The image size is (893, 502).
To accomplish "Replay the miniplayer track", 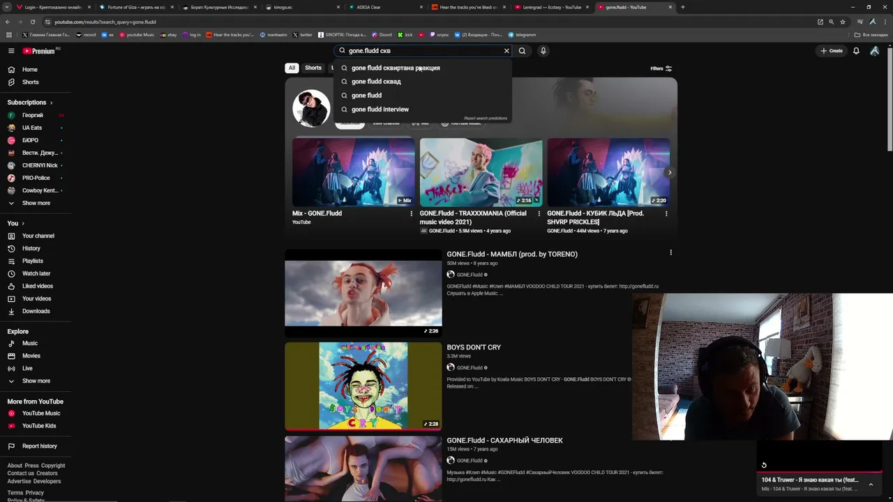I will coord(764,465).
